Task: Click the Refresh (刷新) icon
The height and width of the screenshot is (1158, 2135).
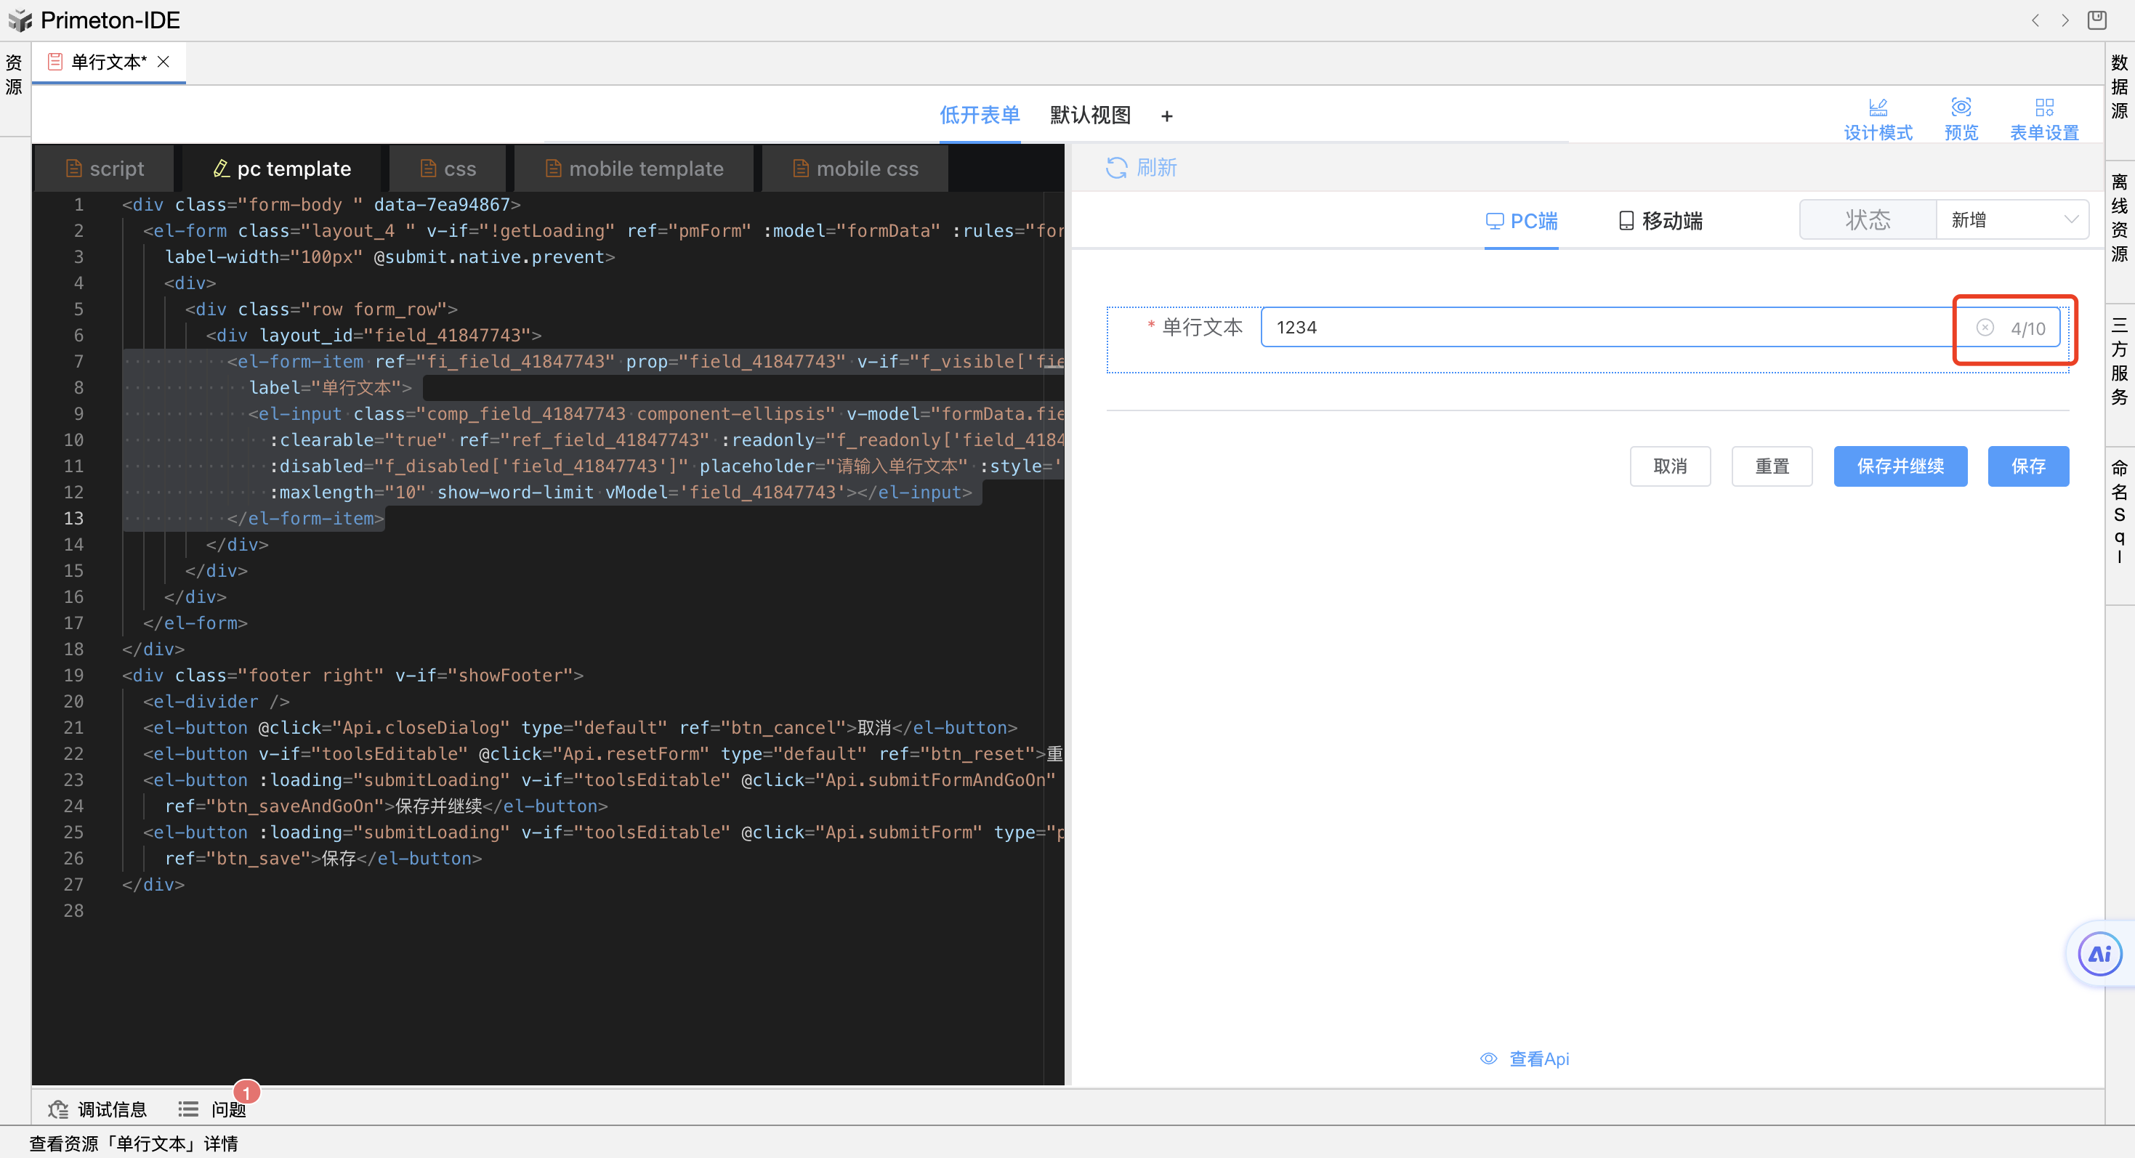Action: pos(1115,168)
